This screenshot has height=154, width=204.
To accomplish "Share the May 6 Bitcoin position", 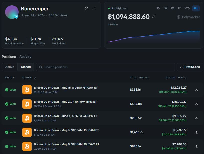I will pyautogui.click(x=197, y=132).
